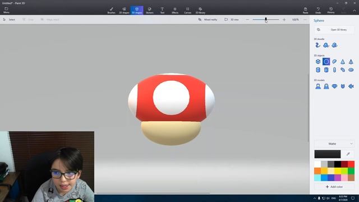The height and width of the screenshot is (202, 359).
Task: Zoom in with the plus button
Action: point(284,20)
